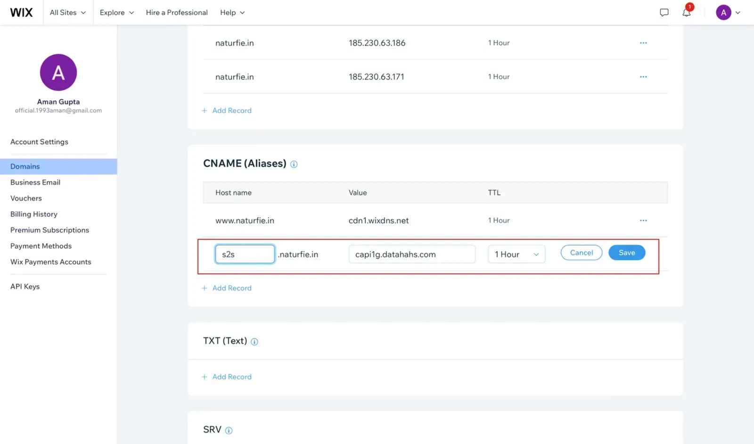Image resolution: width=754 pixels, height=444 pixels.
Task: Open Hire a Professional
Action: pyautogui.click(x=177, y=13)
